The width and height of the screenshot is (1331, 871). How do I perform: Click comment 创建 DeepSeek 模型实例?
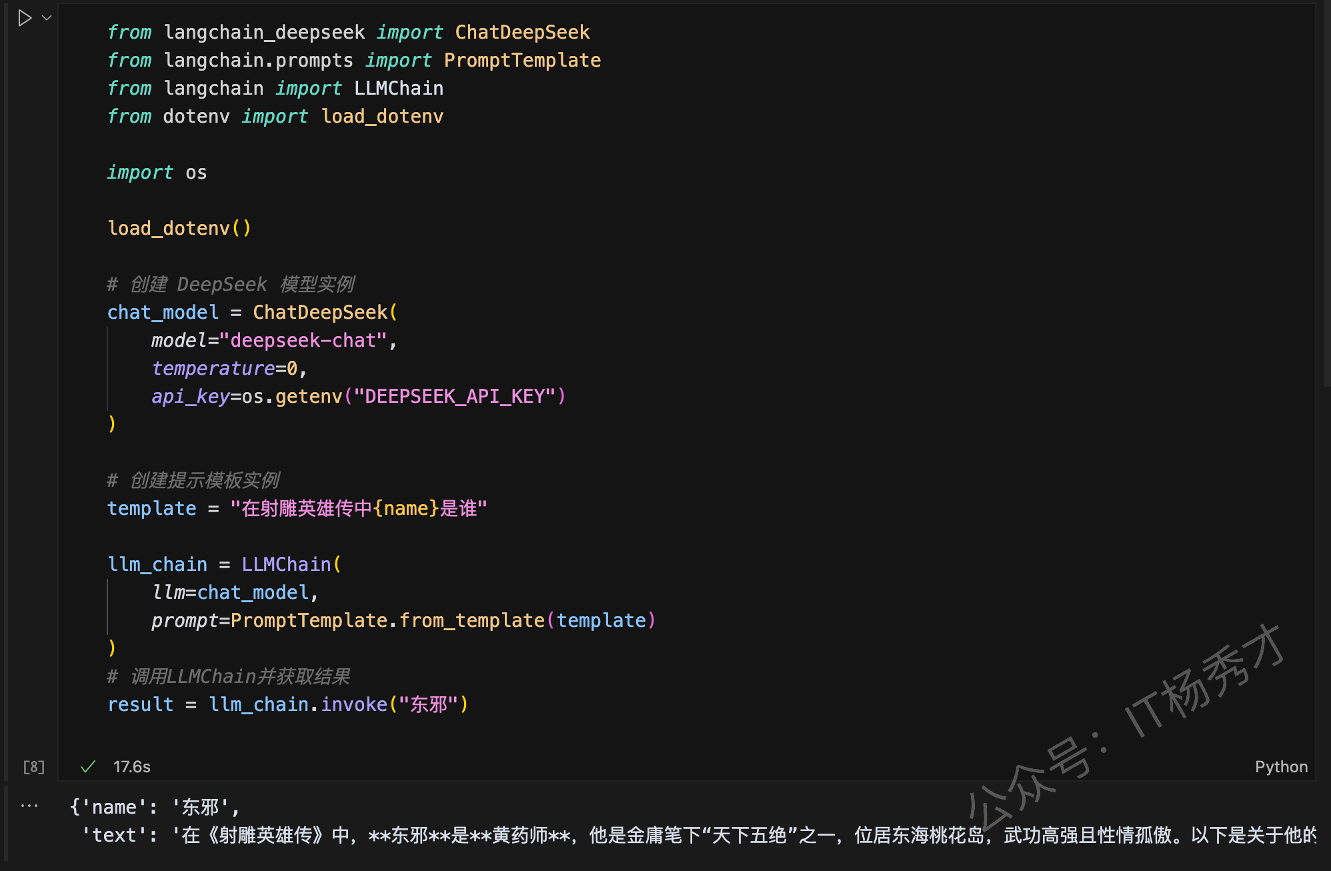(231, 284)
